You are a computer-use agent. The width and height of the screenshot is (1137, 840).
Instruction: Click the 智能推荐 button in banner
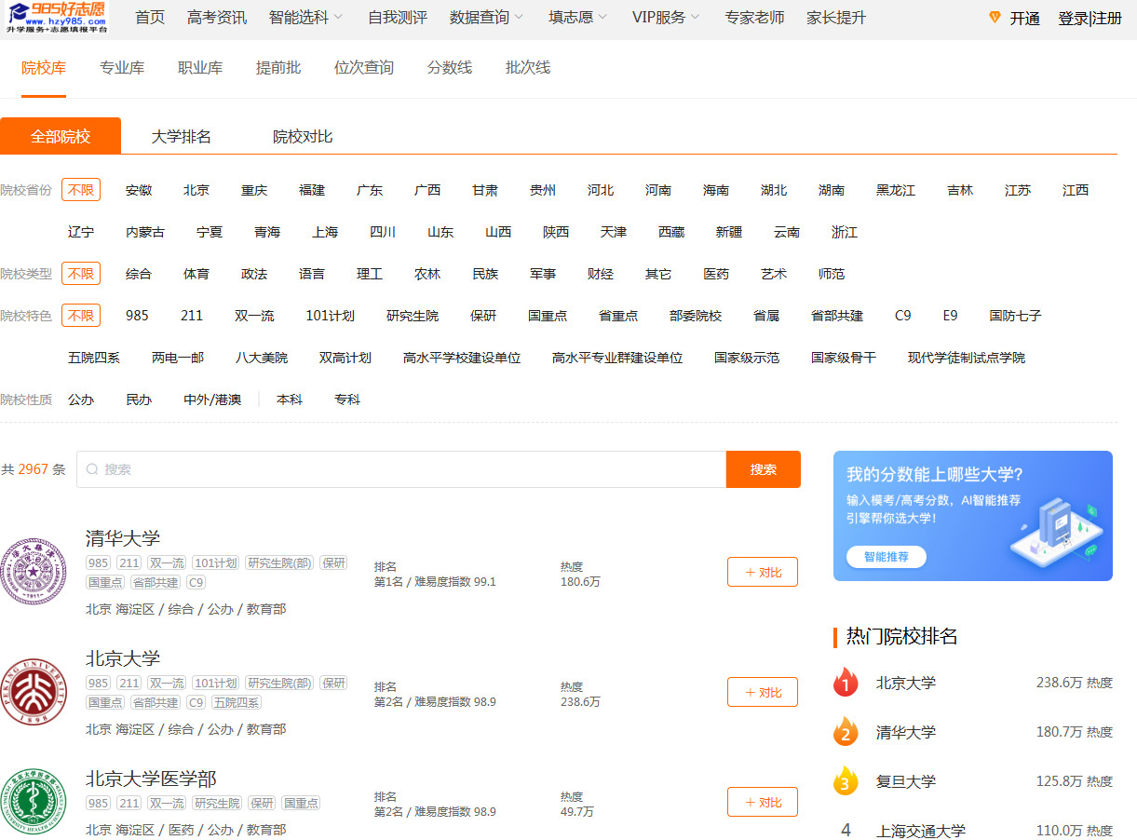coord(887,557)
